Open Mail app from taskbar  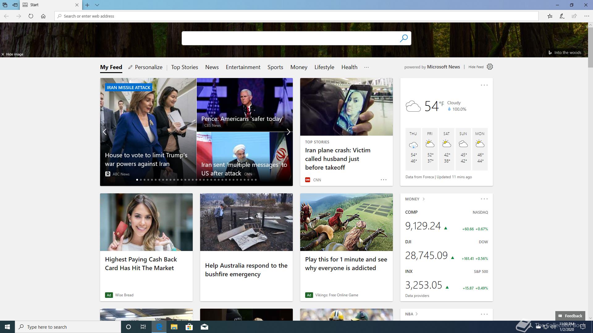point(204,327)
